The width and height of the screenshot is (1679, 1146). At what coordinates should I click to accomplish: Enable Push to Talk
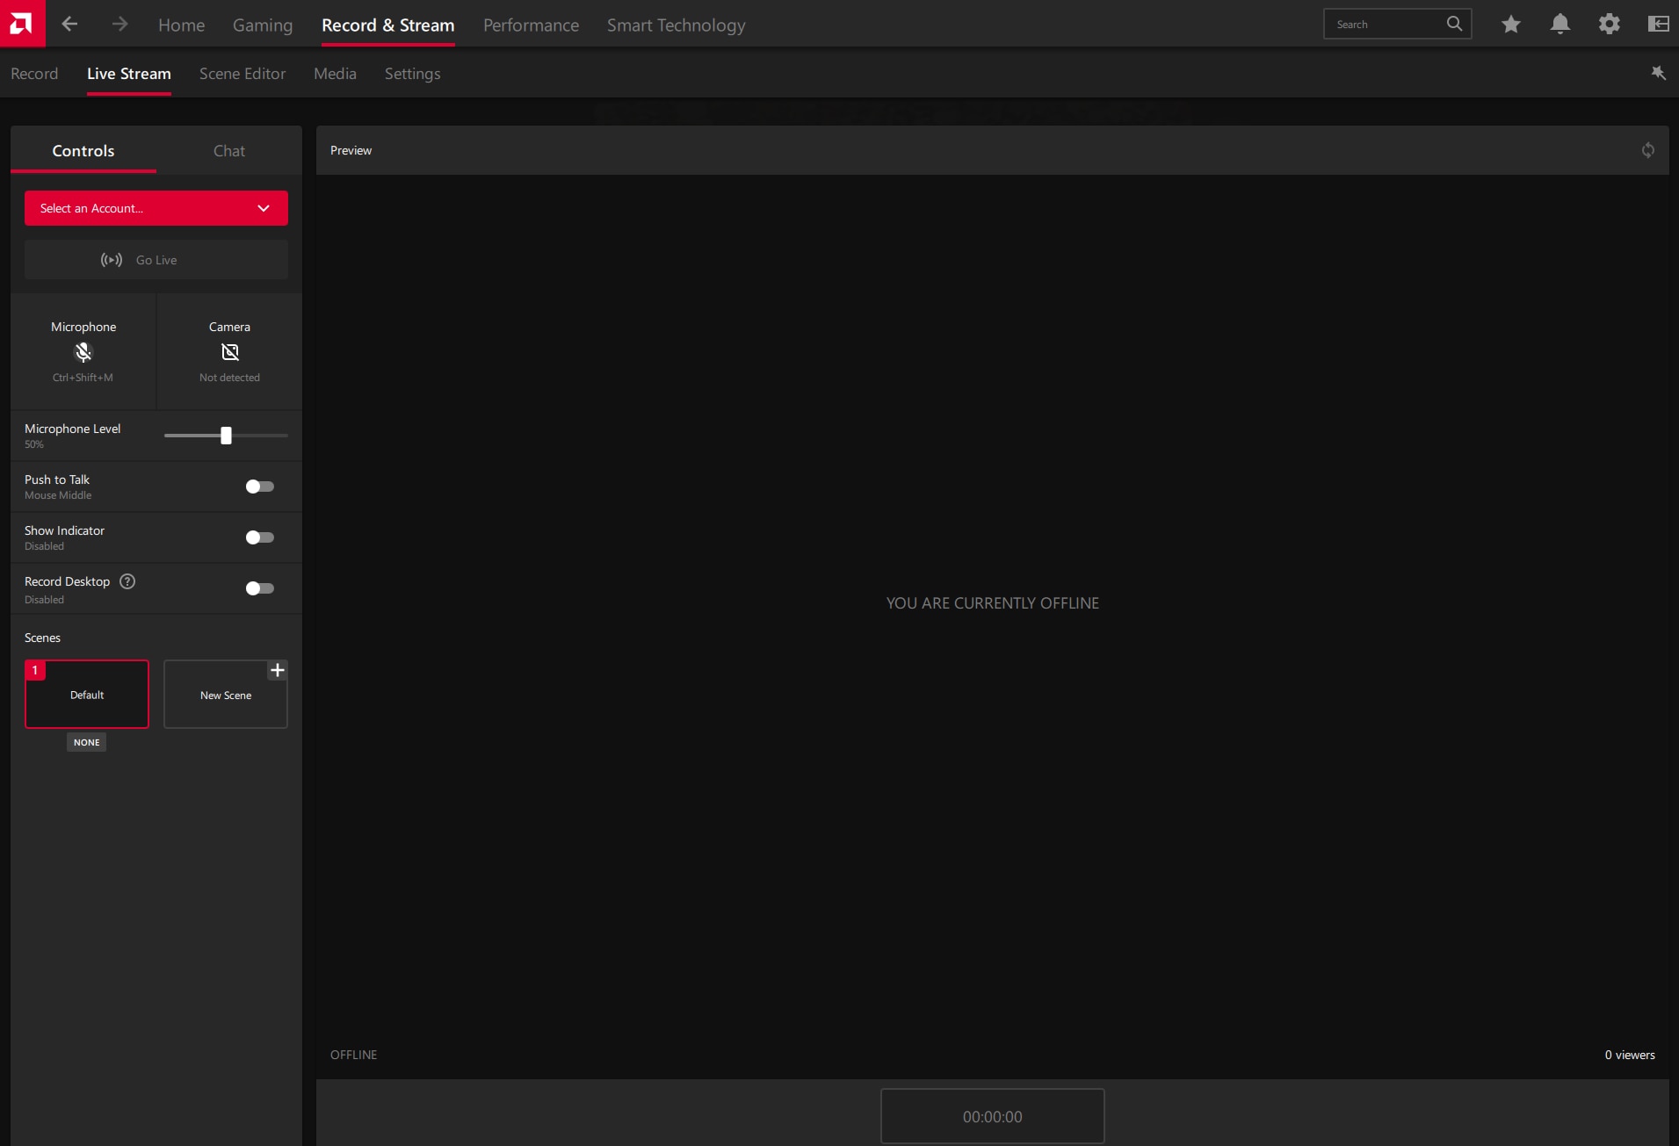click(258, 487)
